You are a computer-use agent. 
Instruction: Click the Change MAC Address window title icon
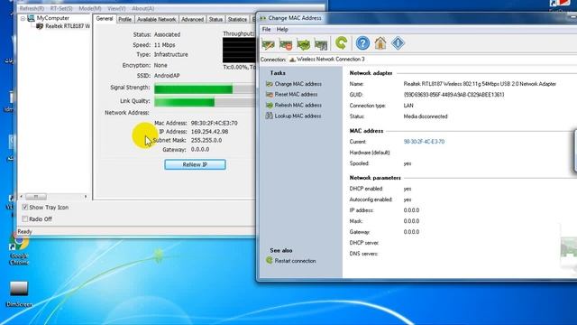[263, 18]
